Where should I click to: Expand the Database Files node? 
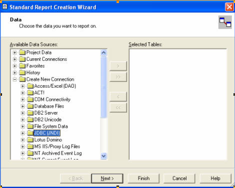pyautogui.click(x=22, y=106)
